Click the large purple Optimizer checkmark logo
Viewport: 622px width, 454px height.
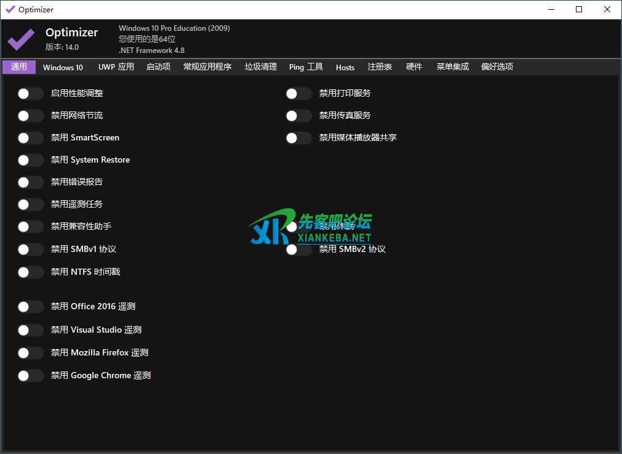pos(21,39)
